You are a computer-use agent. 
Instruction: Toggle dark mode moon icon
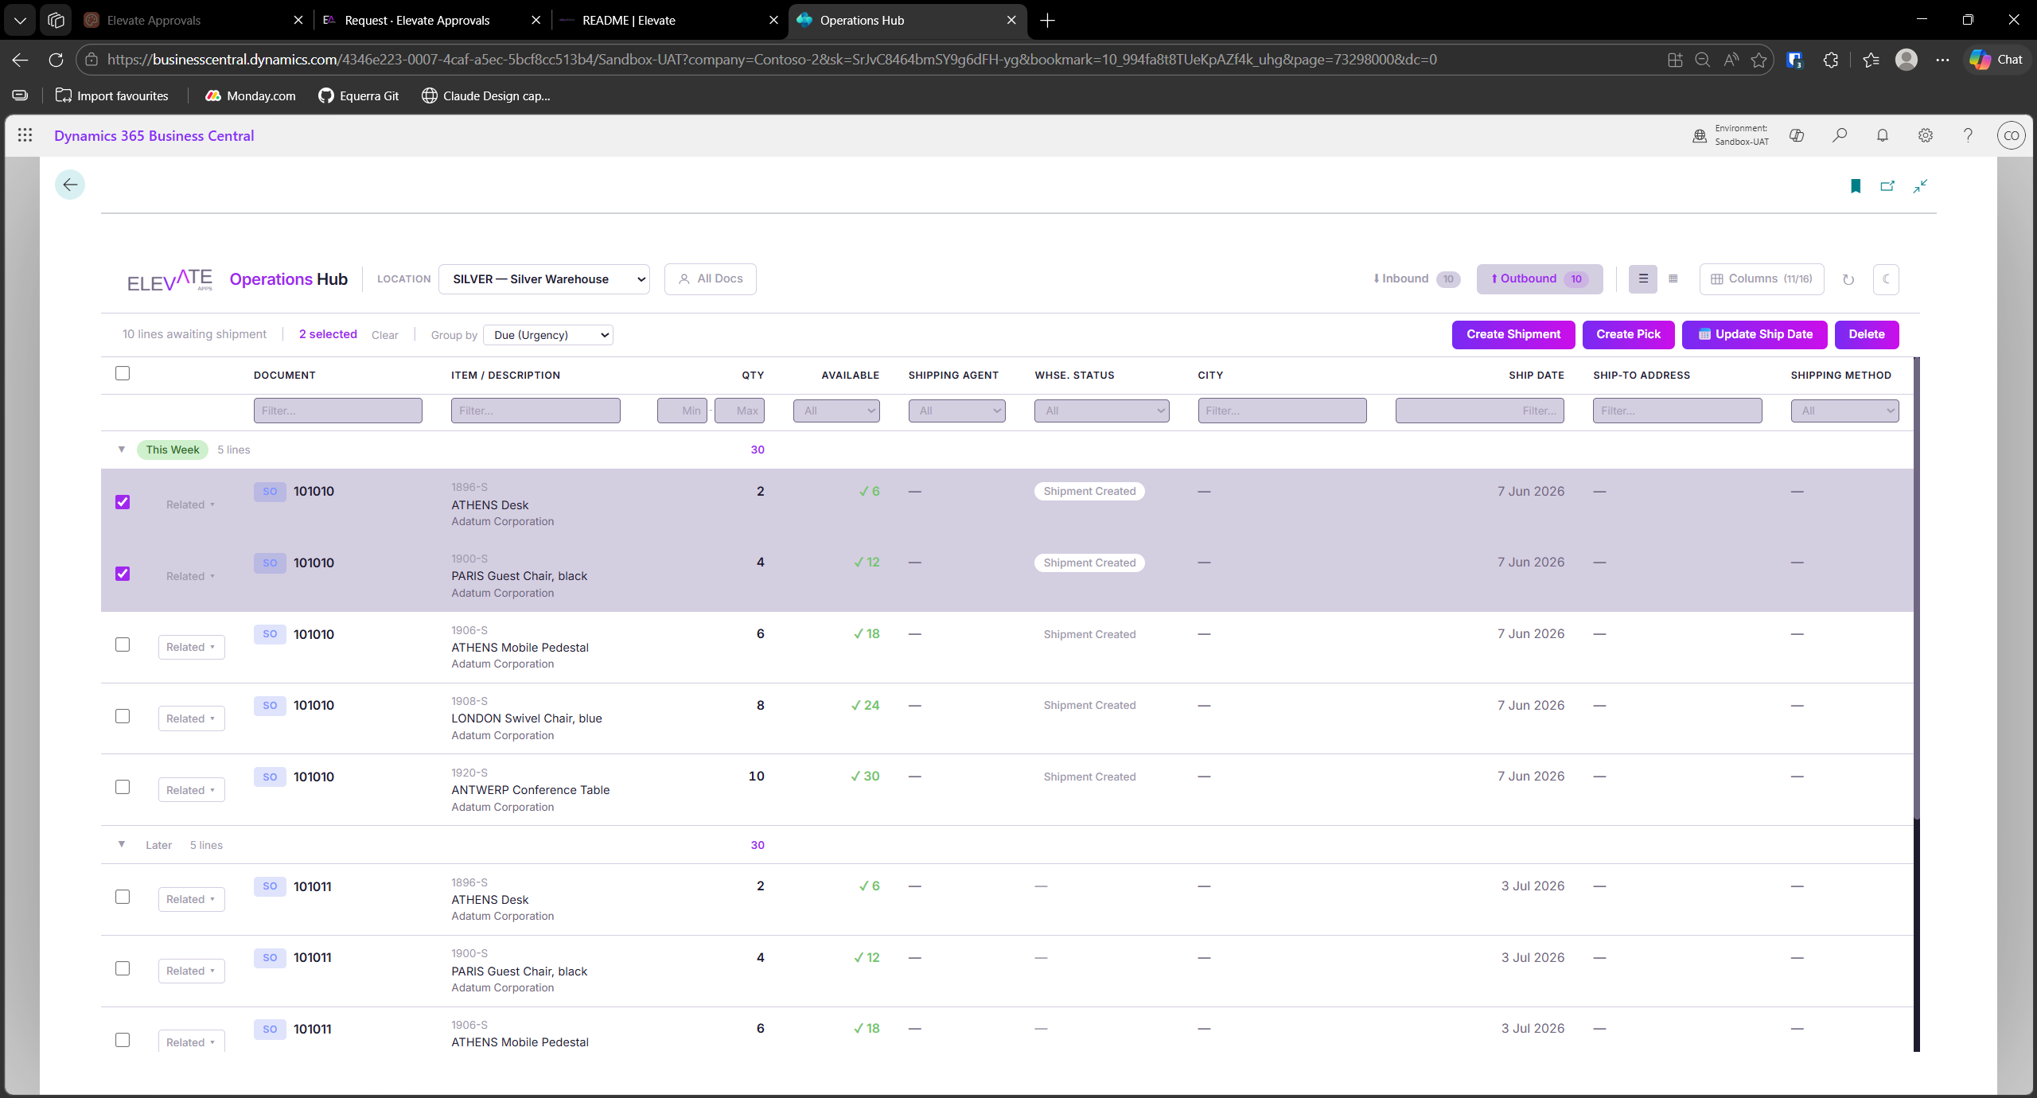point(1885,279)
